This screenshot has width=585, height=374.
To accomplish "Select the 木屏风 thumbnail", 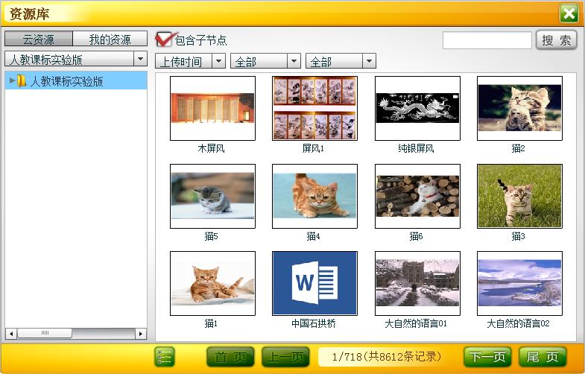I will (x=212, y=108).
